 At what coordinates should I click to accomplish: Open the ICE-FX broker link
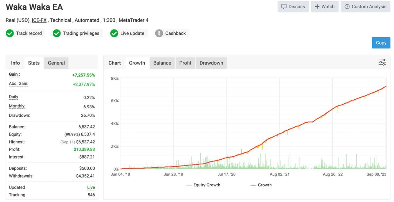39,20
